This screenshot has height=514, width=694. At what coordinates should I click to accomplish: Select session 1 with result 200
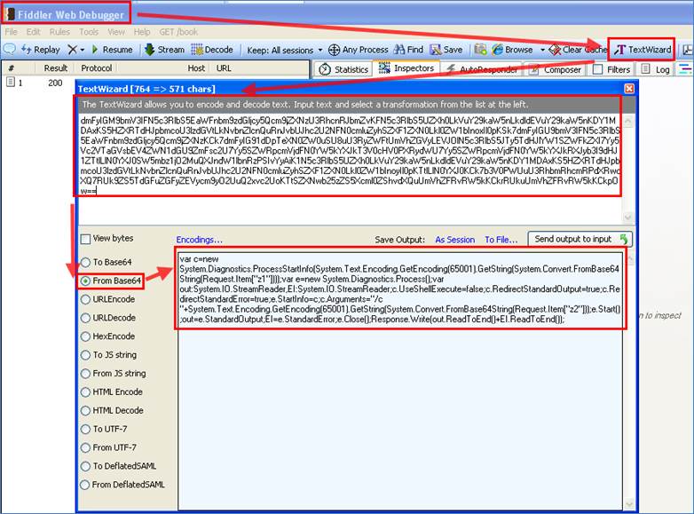pyautogui.click(x=37, y=83)
